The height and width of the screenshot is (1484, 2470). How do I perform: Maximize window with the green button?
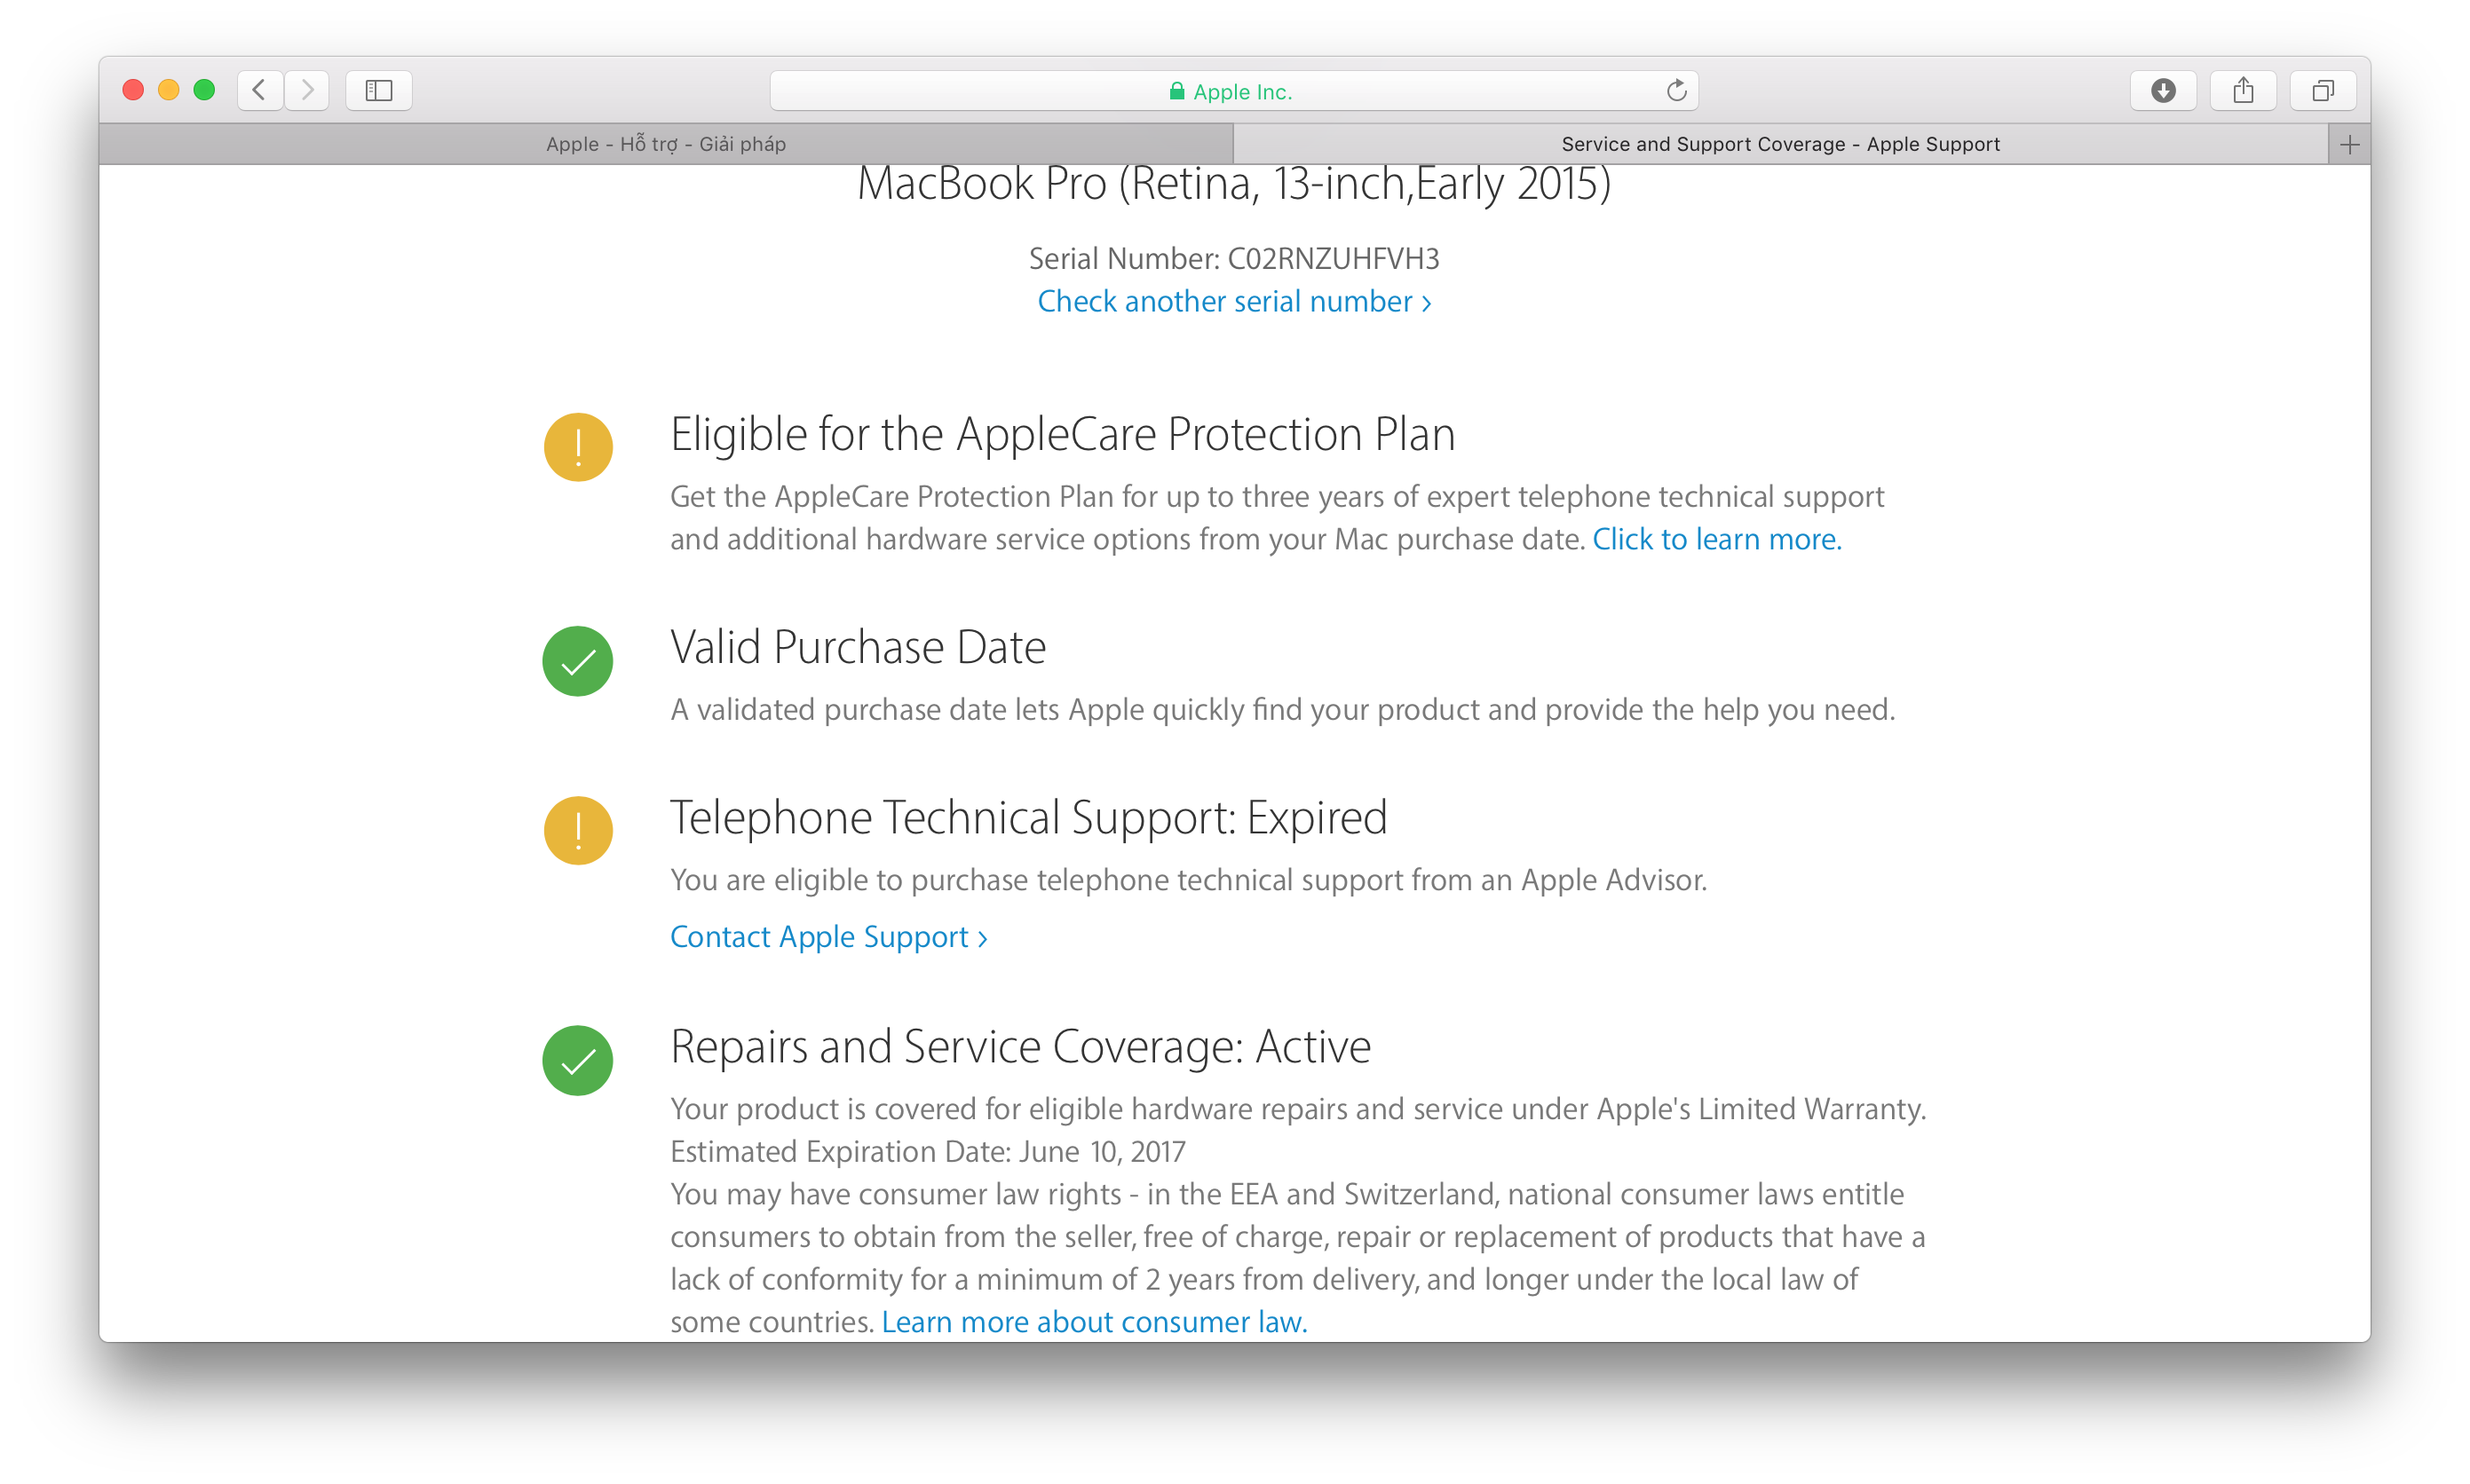204,90
